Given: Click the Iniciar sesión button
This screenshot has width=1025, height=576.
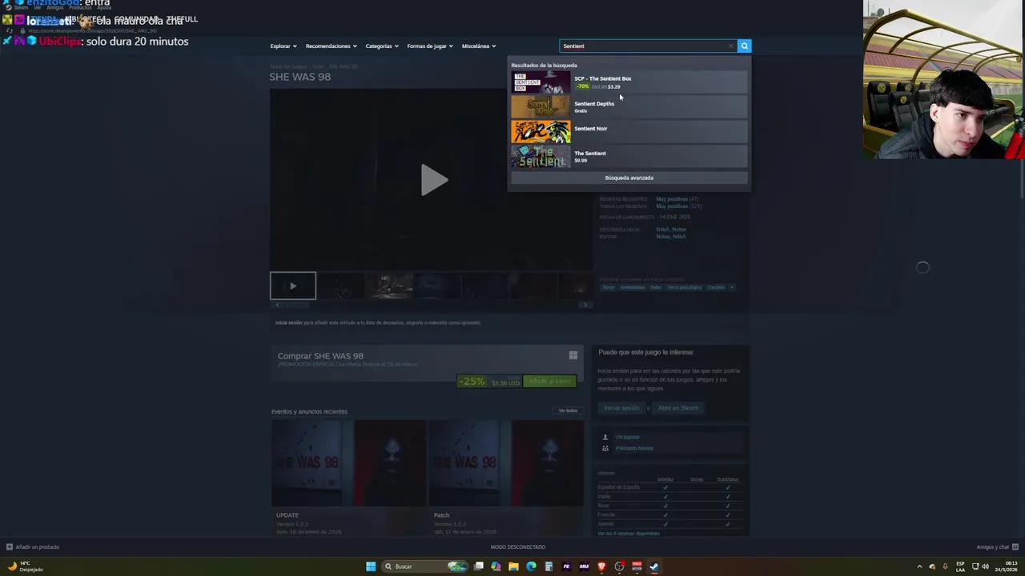Looking at the screenshot, I should [621, 408].
